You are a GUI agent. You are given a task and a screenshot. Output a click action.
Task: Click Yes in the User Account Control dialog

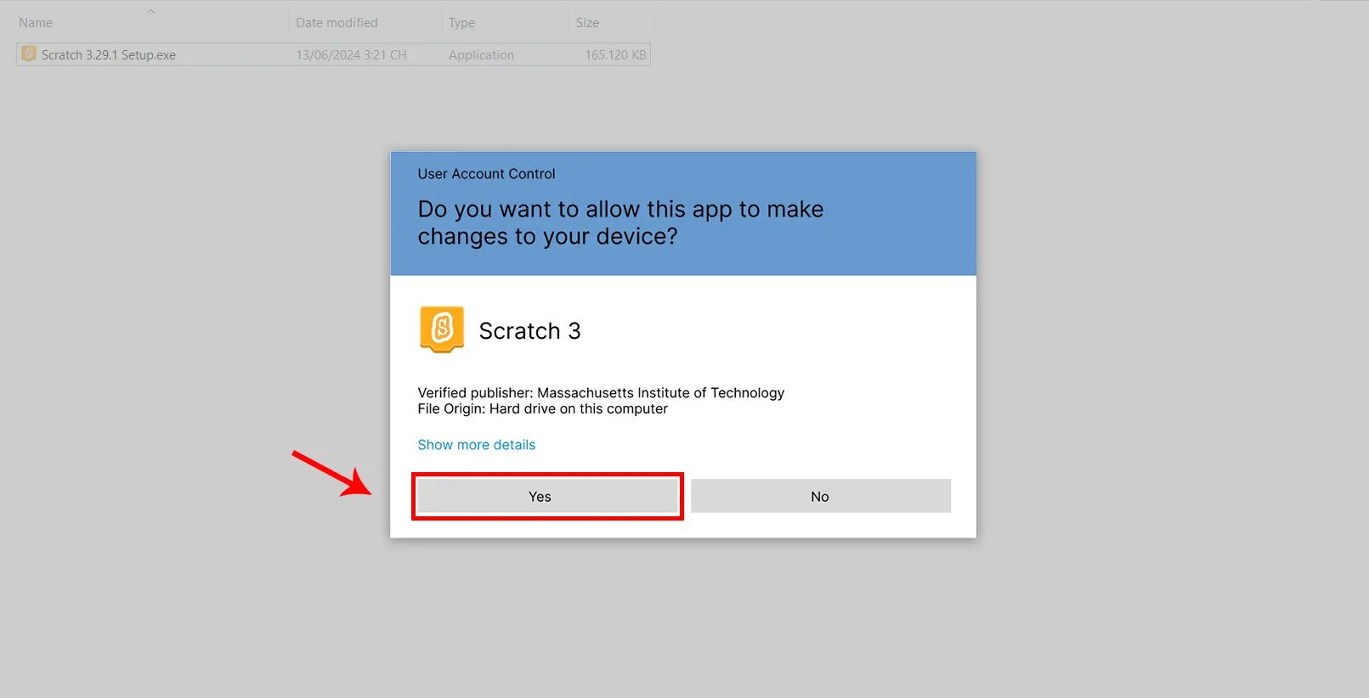pos(547,496)
